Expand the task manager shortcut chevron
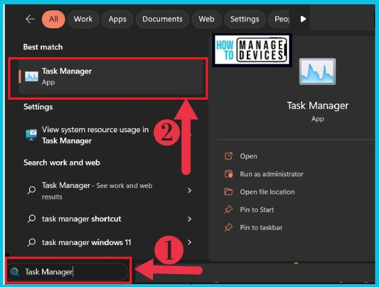379x287 pixels. (x=189, y=219)
